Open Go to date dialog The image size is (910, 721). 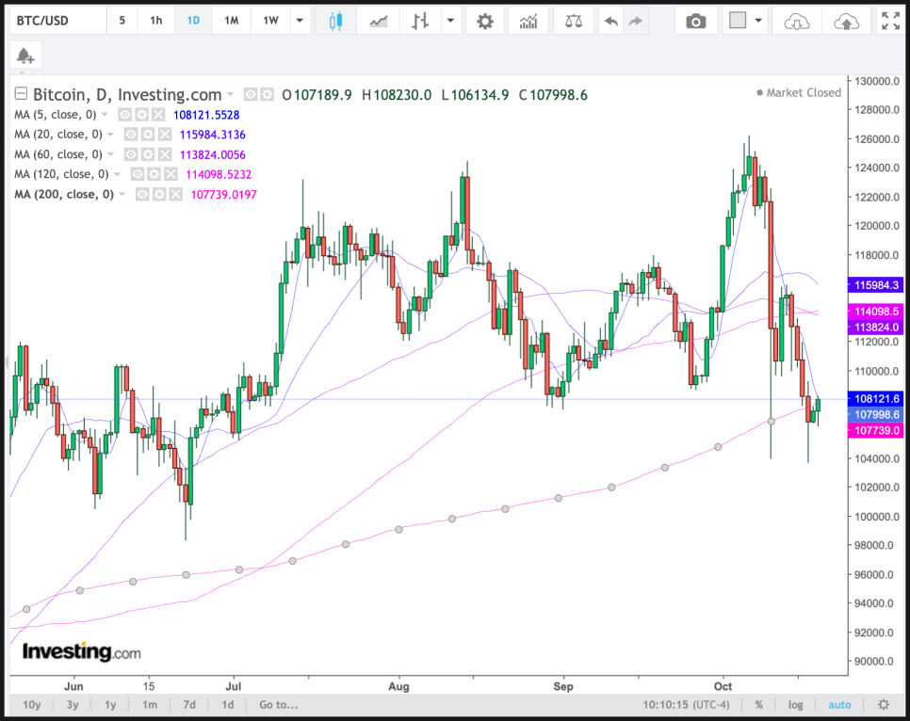279,705
